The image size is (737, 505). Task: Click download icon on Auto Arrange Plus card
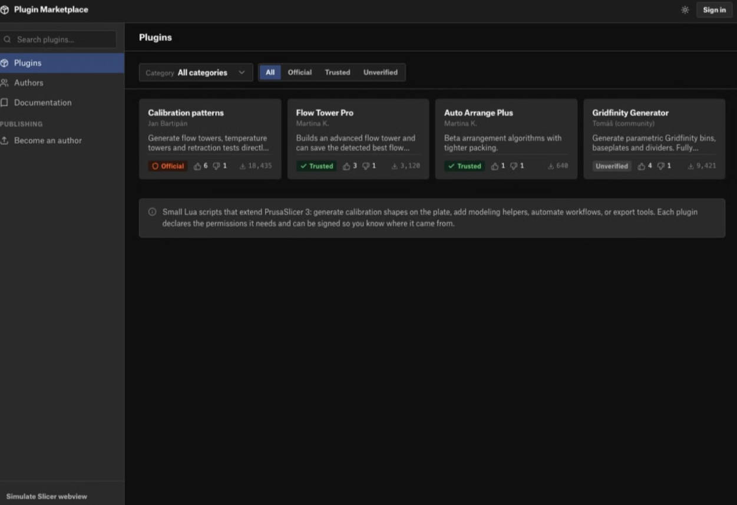click(x=551, y=166)
